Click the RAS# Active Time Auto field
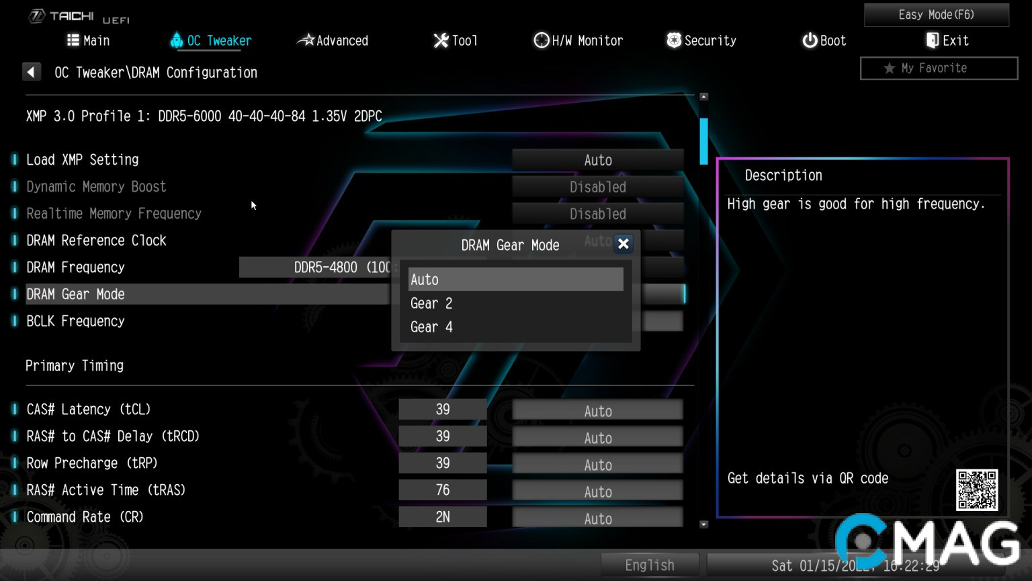 (x=597, y=492)
